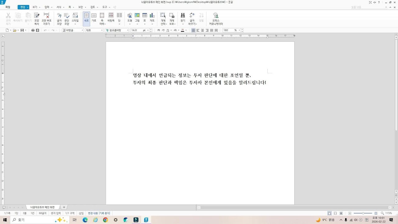Viewport: 398px width, 224px height.
Task: Toggle strikethrough 가 formatting
Action: pos(175,30)
